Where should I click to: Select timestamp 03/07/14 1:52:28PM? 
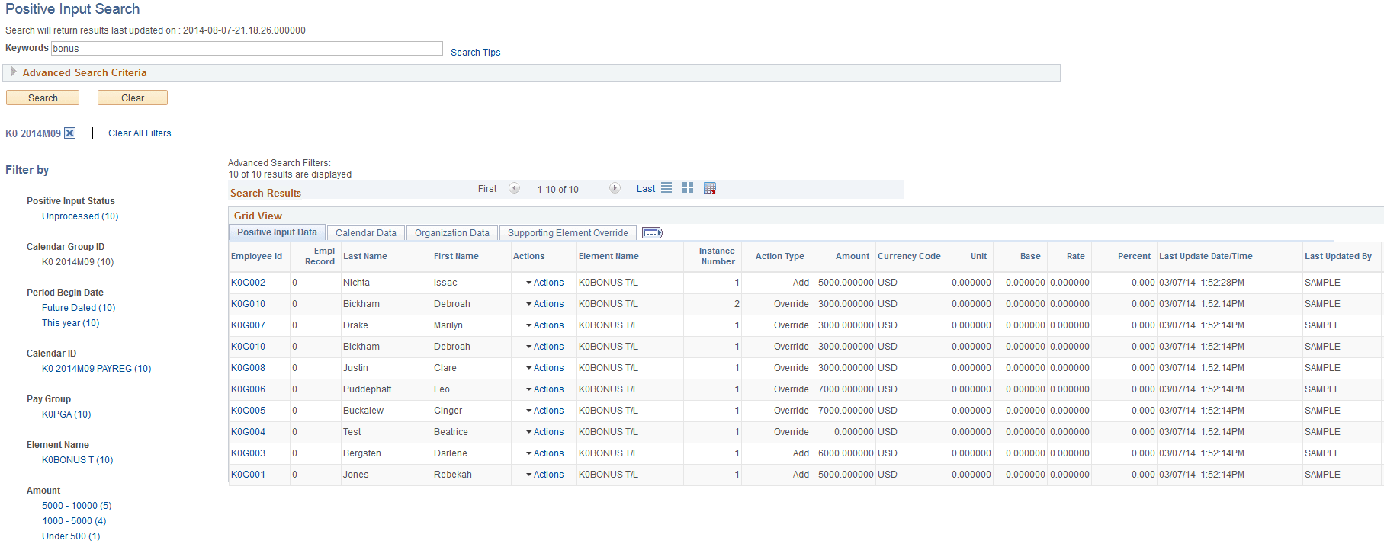tap(1202, 283)
